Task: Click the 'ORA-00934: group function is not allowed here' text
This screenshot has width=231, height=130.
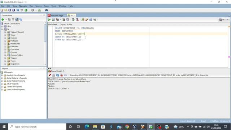Action: click(x=67, y=79)
